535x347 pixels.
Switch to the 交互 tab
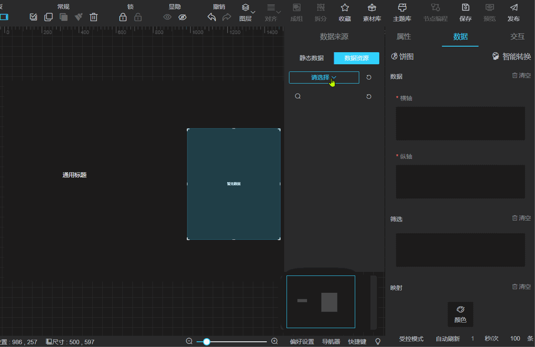(x=517, y=37)
